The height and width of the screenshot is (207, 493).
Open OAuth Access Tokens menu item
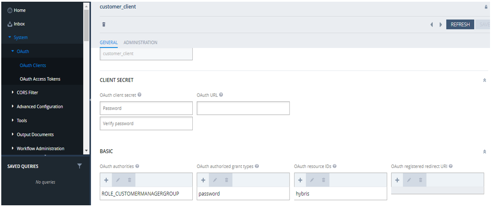click(40, 79)
